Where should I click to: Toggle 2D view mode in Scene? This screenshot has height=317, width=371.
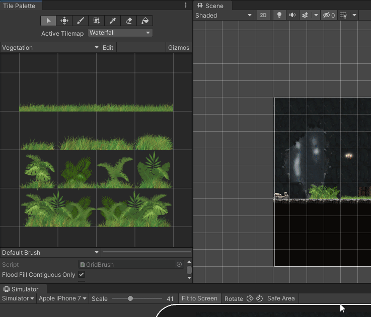(x=263, y=15)
